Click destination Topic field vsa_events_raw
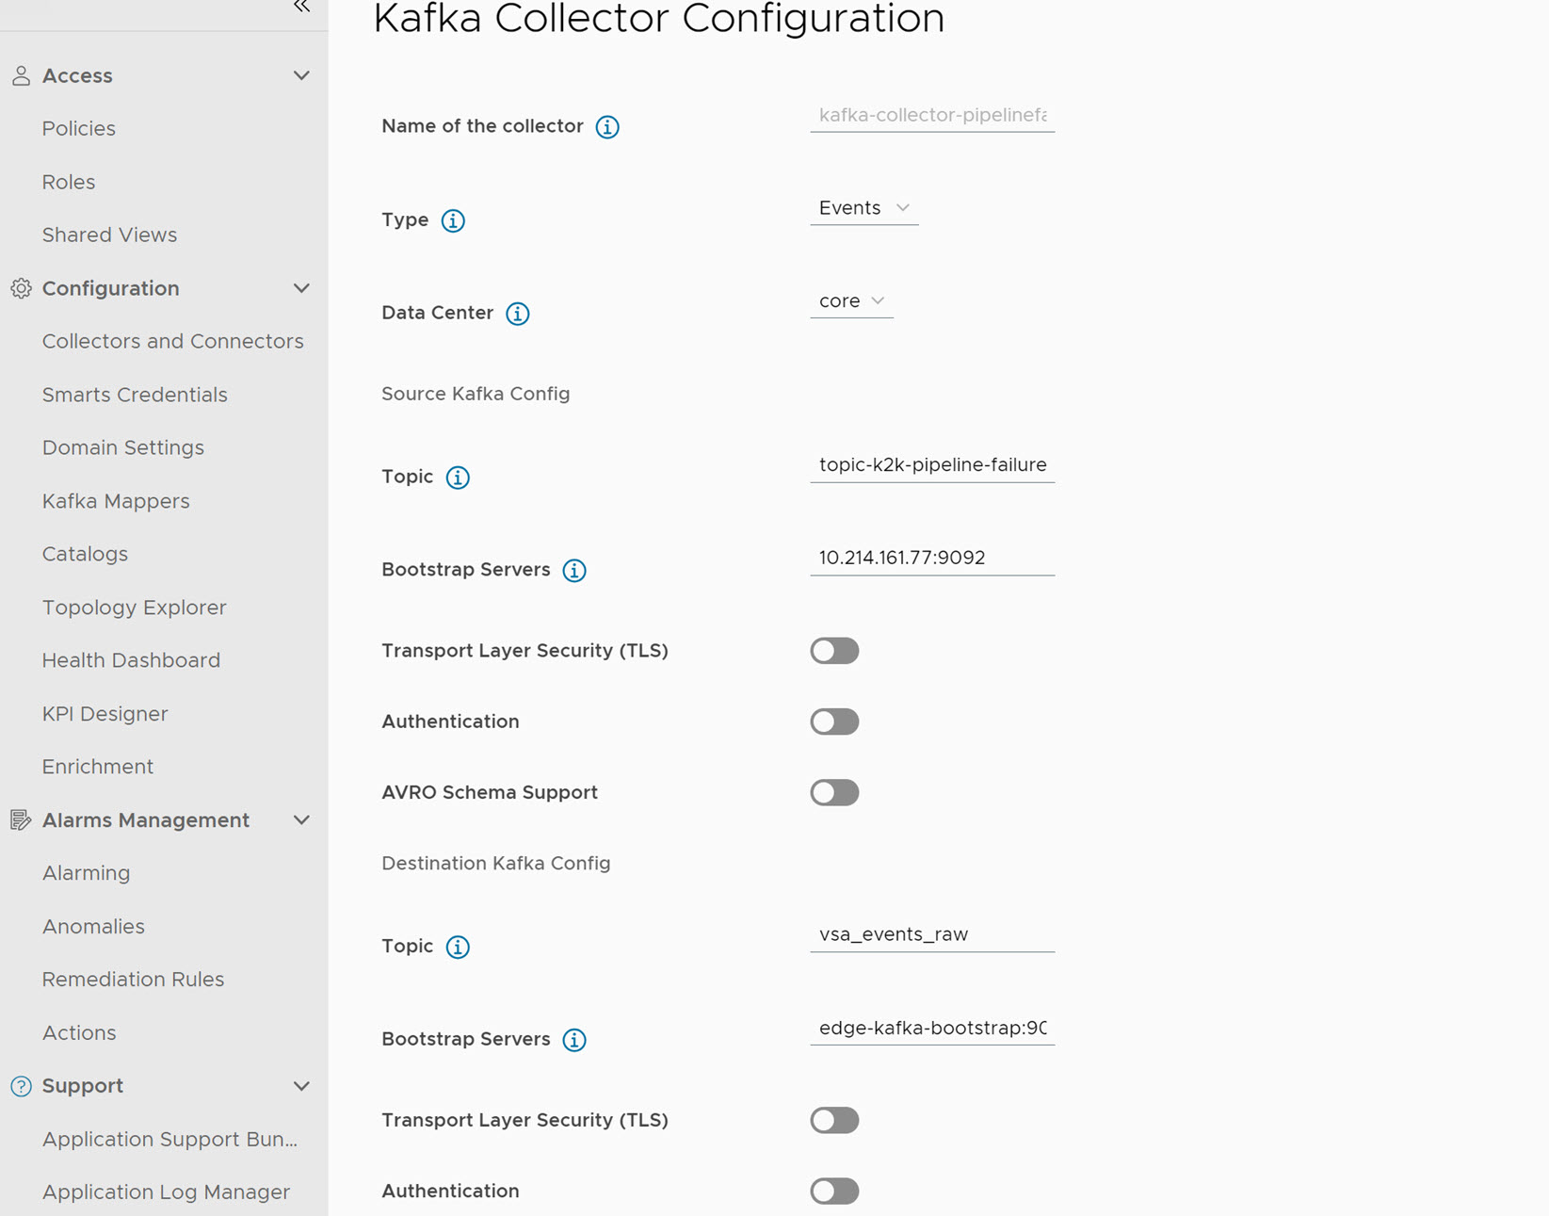The height and width of the screenshot is (1216, 1549). [932, 935]
